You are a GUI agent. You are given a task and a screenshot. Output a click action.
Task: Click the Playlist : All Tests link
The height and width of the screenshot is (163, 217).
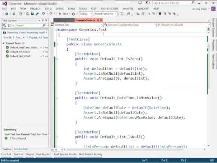[38, 38]
